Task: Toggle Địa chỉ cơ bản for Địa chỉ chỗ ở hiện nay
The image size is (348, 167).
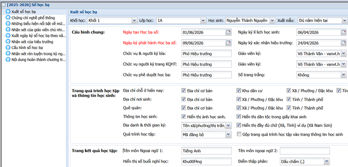Action: [184, 90]
